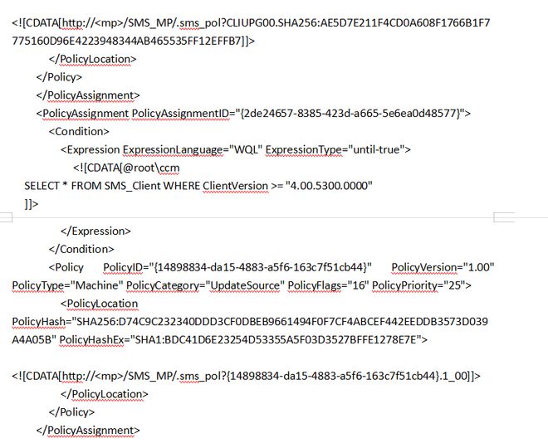Click the final closing PolicyAssignment tag

(88, 430)
